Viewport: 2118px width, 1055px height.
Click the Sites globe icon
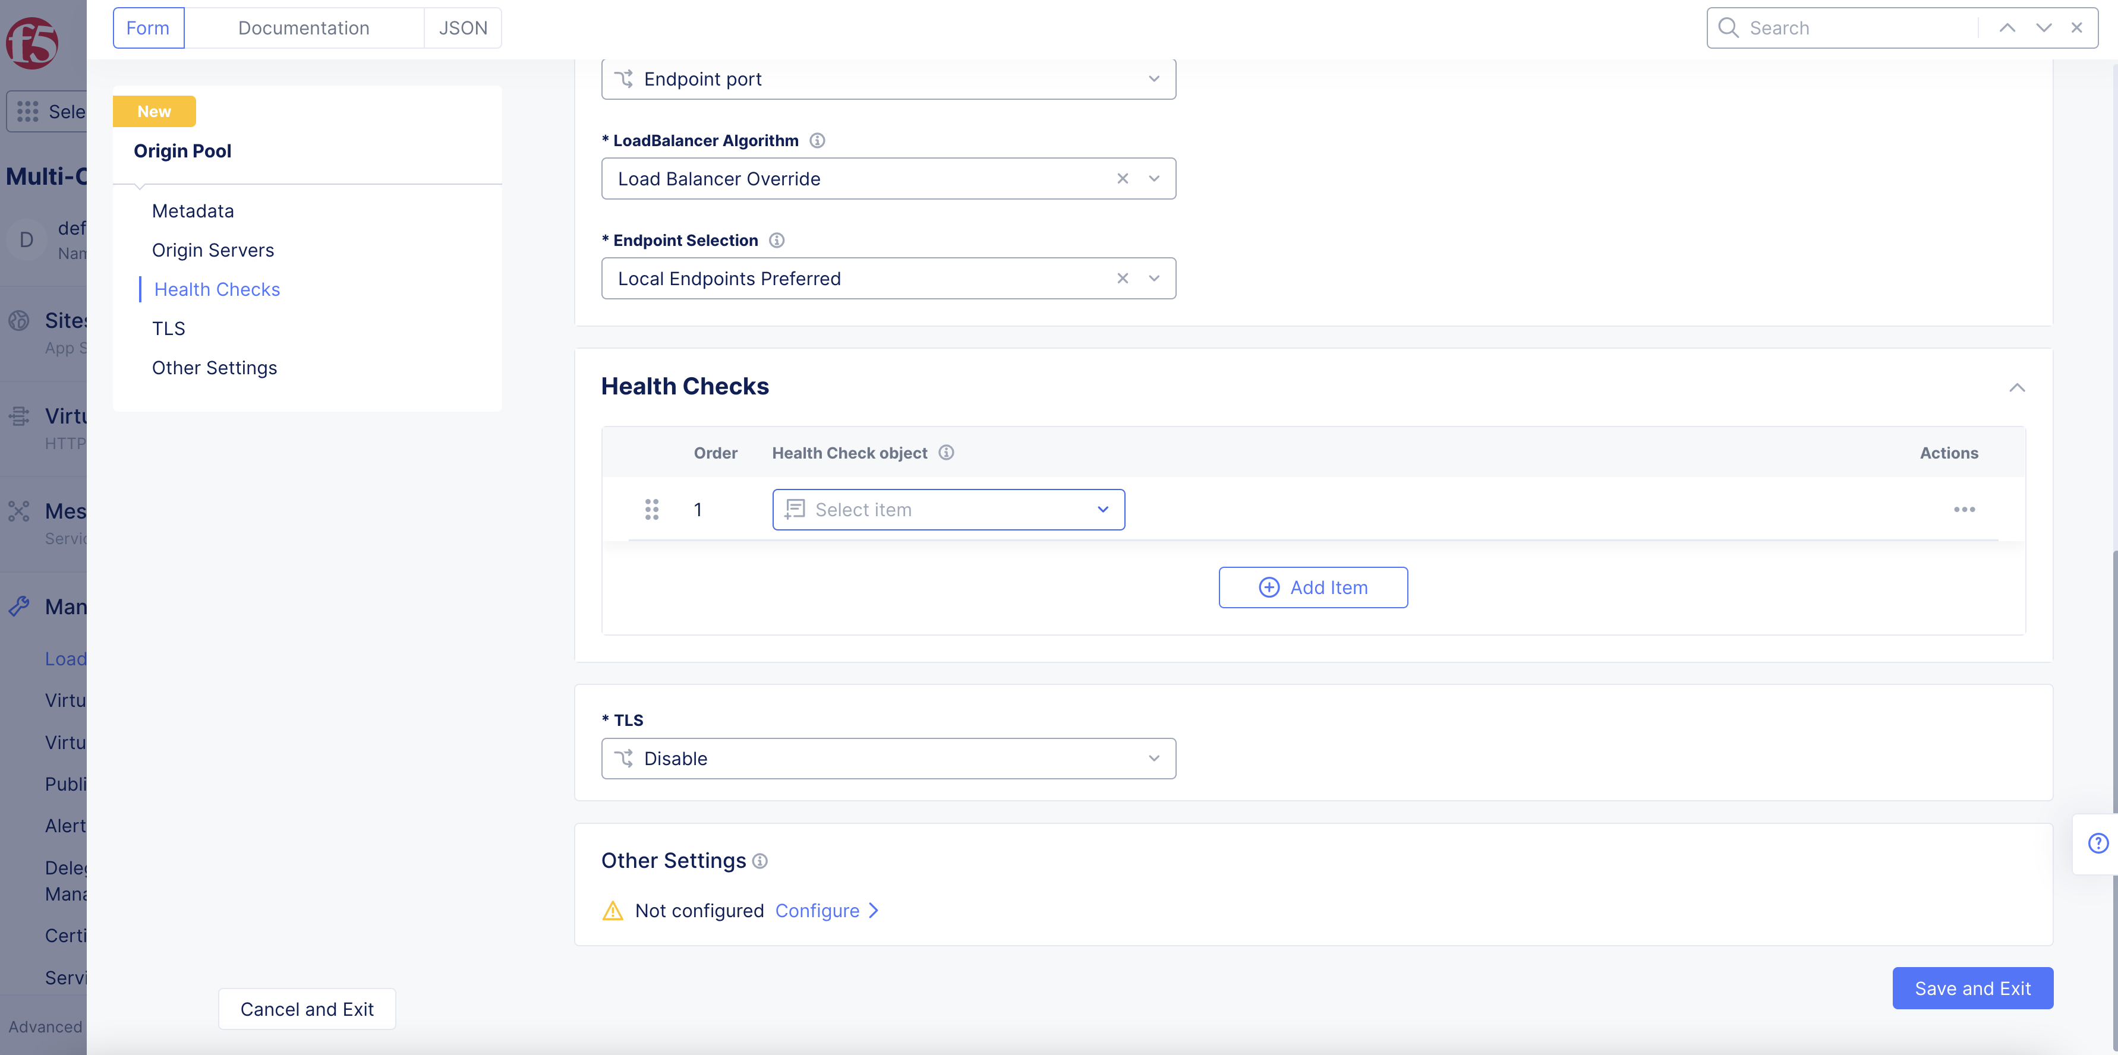(x=20, y=320)
